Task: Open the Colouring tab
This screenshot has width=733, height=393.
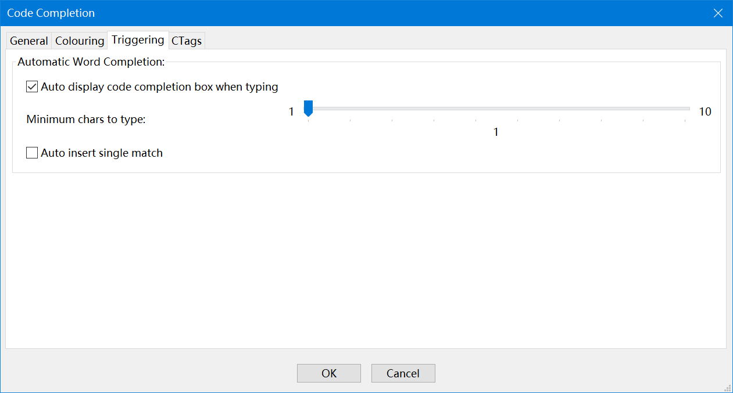Action: click(80, 41)
